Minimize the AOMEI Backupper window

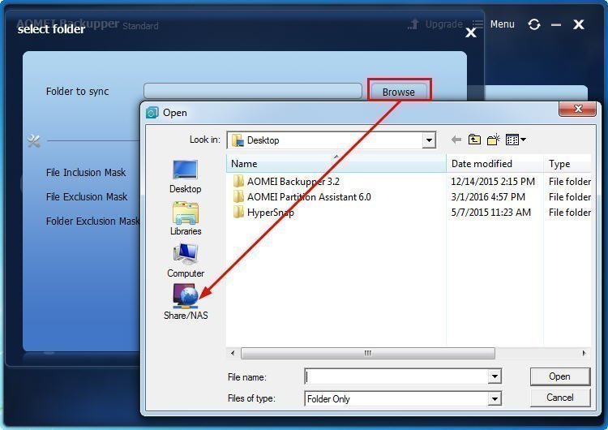(x=556, y=25)
